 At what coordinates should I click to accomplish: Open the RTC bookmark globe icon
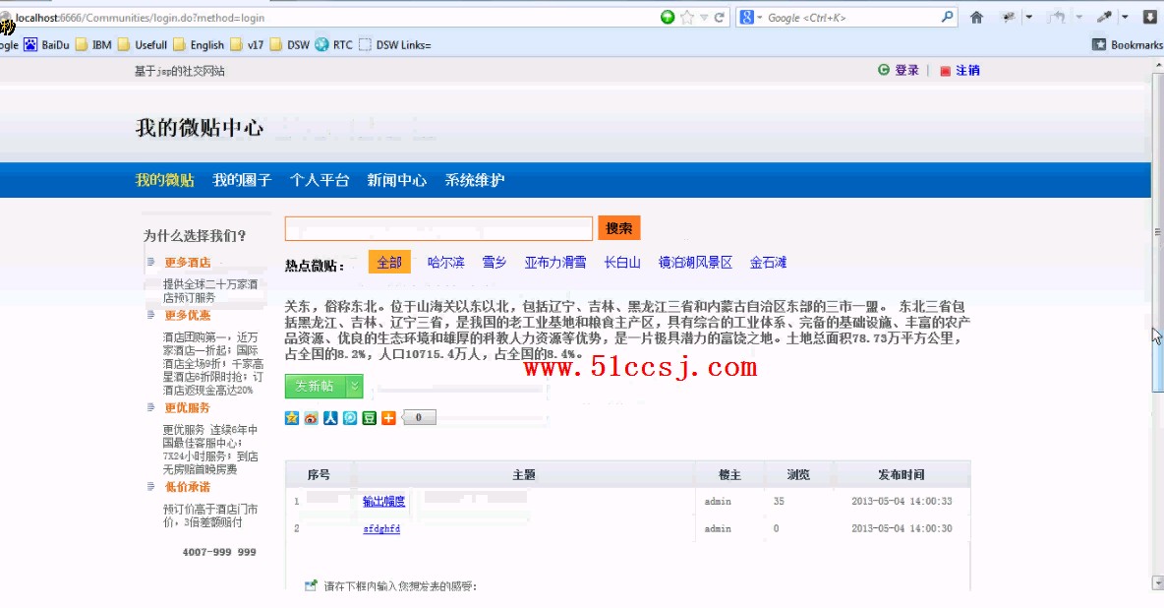tap(321, 44)
